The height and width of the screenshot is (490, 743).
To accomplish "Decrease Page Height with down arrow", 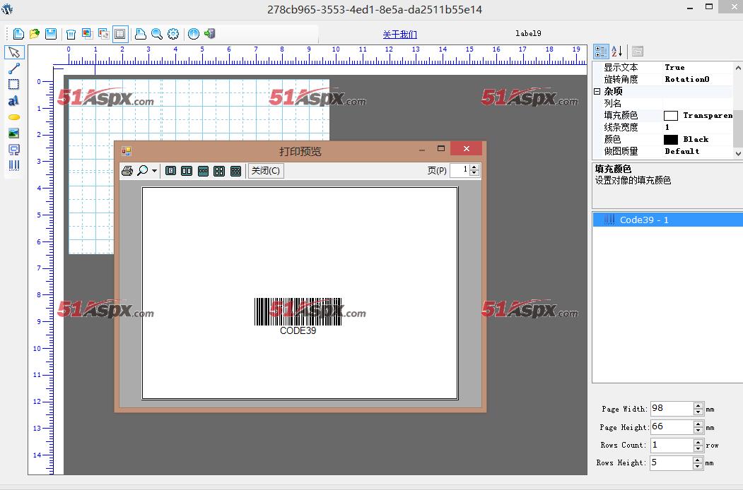I will point(698,431).
